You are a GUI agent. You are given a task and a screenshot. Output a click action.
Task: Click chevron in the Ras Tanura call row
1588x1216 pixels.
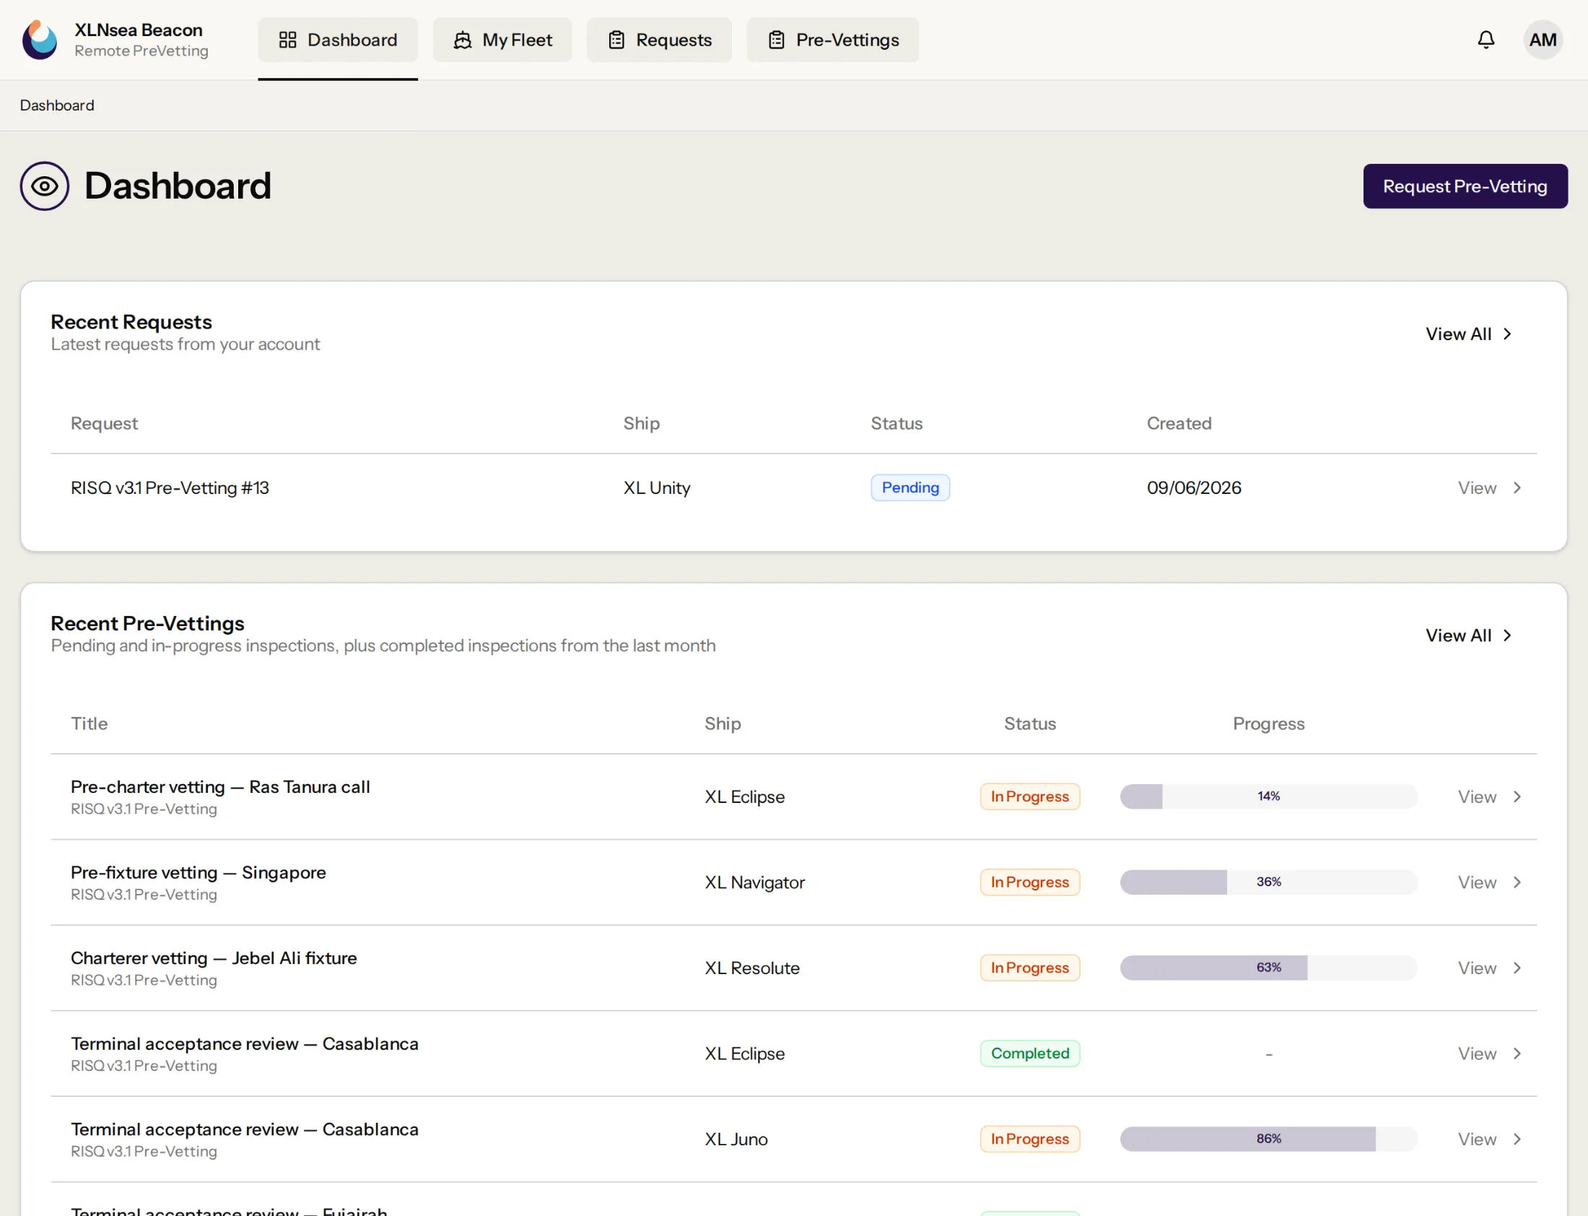point(1517,797)
